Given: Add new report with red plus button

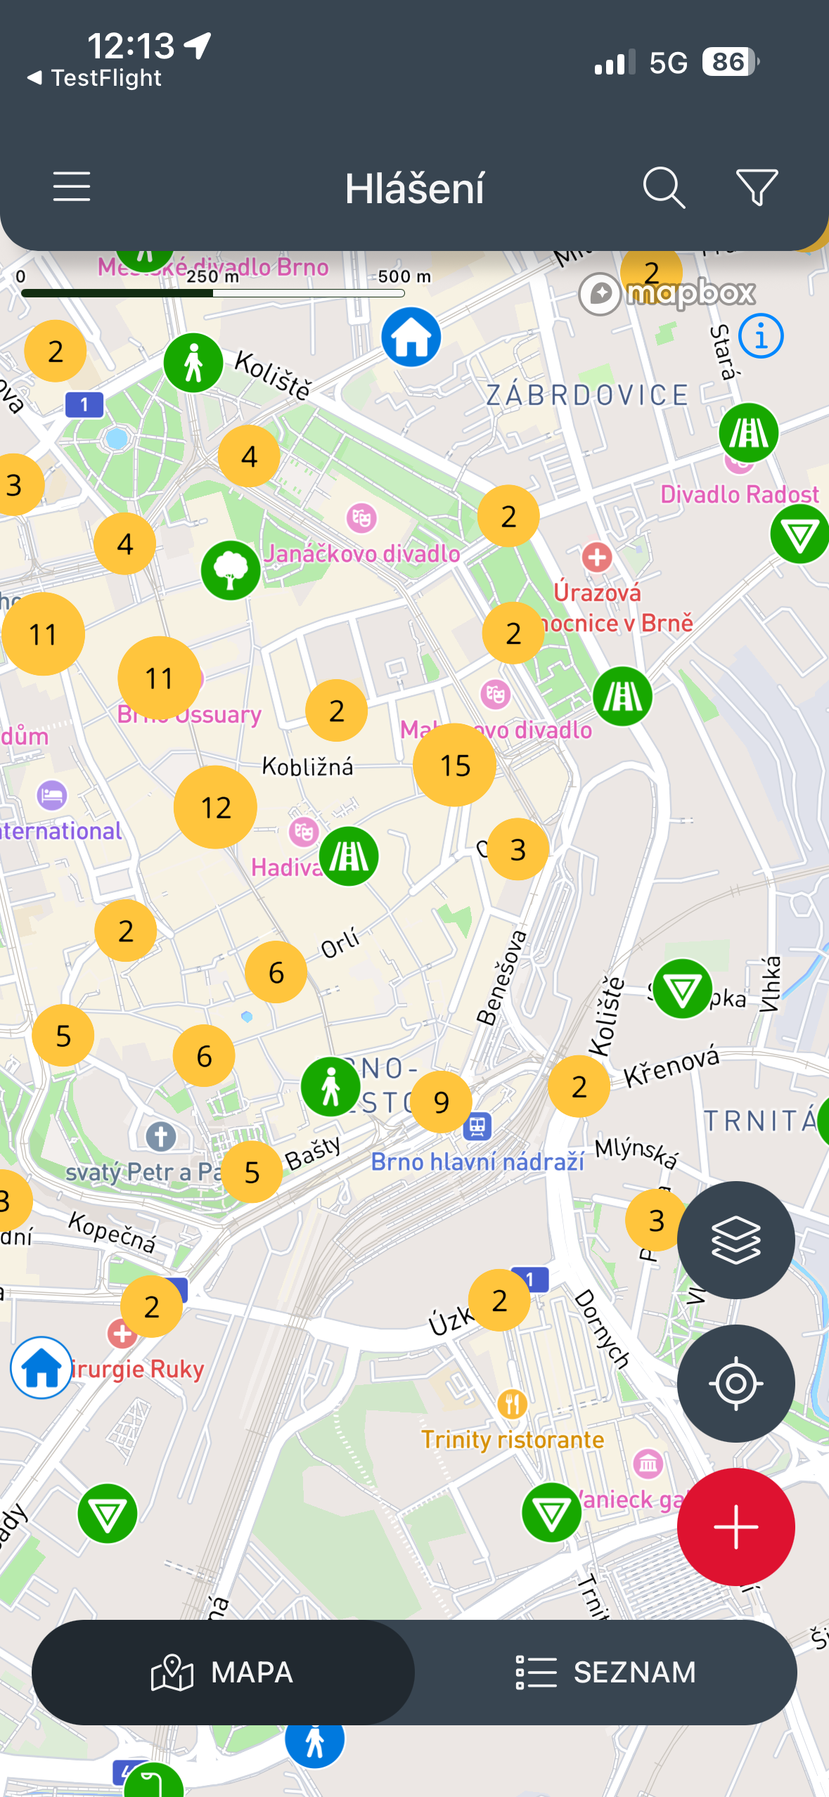Looking at the screenshot, I should pos(735,1527).
